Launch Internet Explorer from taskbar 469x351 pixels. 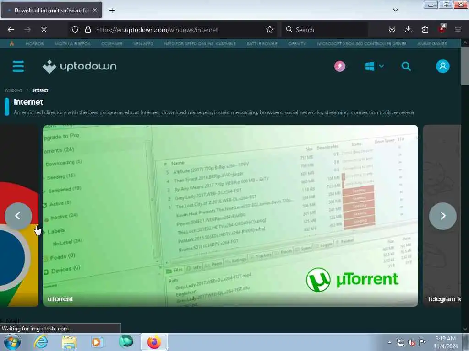(x=41, y=342)
